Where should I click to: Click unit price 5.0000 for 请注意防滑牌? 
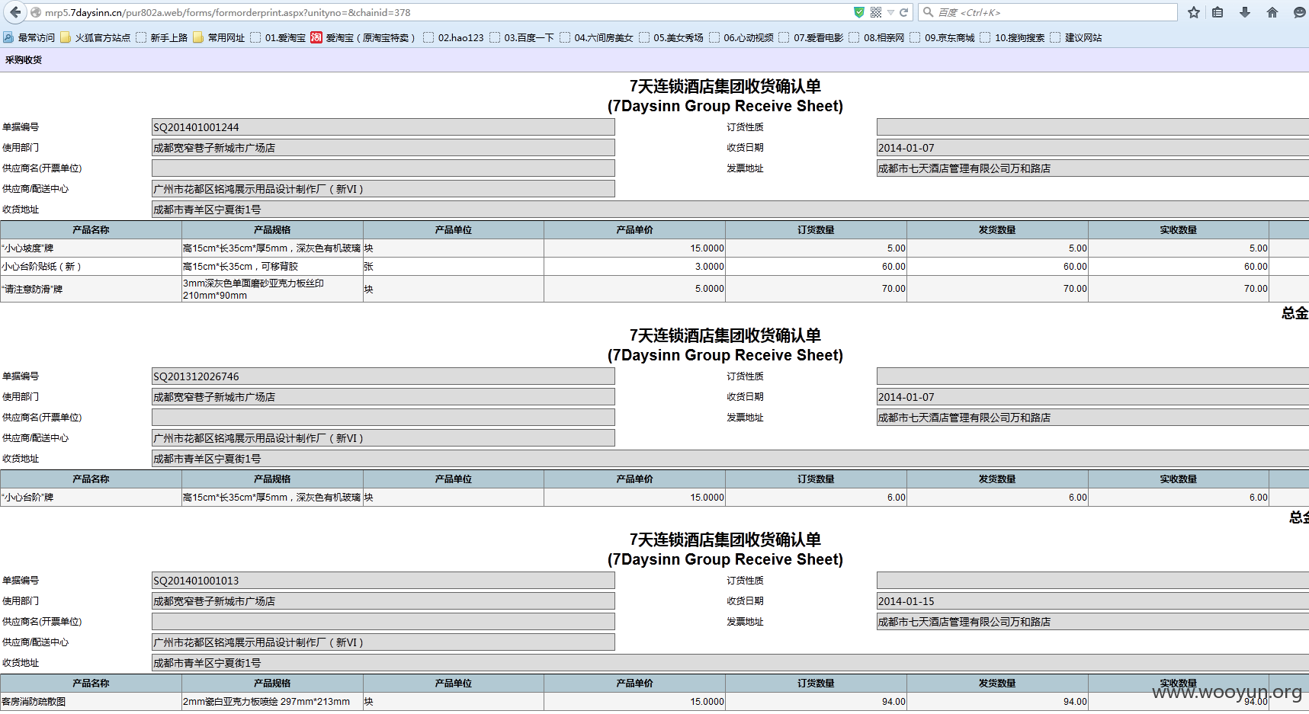pyautogui.click(x=634, y=289)
